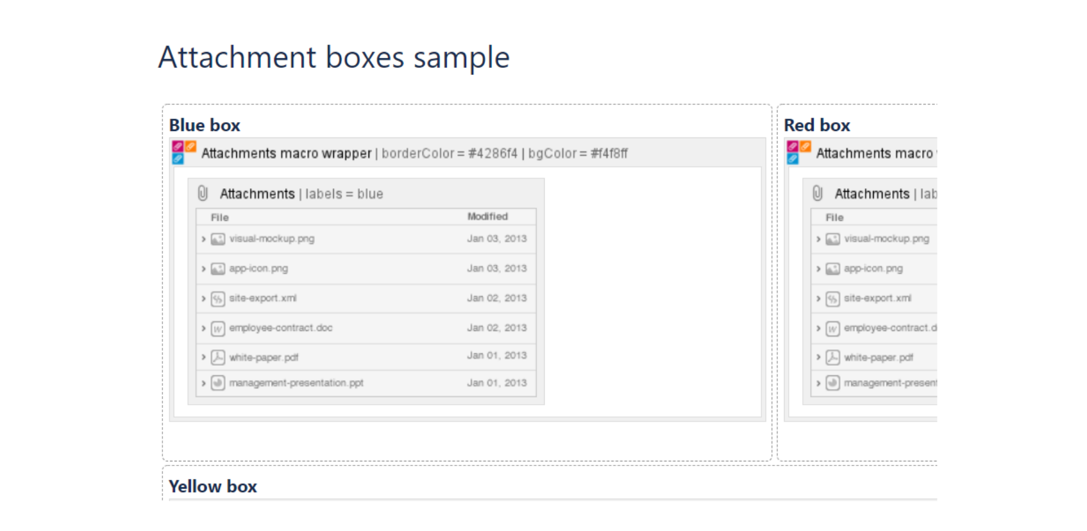1087x531 pixels.
Task: Expand management-presentation.ppt chevron in Blue box
Action: (x=203, y=383)
